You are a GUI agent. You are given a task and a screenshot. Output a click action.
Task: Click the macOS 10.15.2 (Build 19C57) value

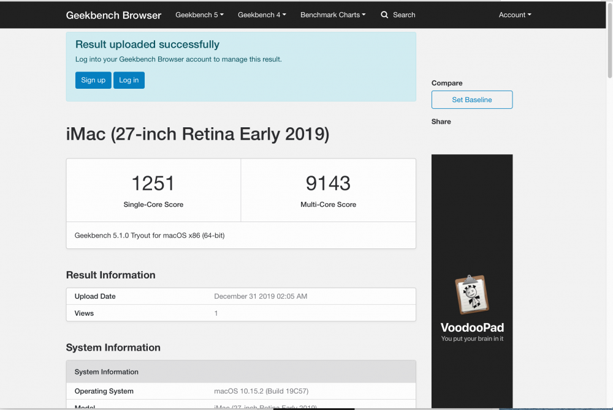click(x=261, y=391)
